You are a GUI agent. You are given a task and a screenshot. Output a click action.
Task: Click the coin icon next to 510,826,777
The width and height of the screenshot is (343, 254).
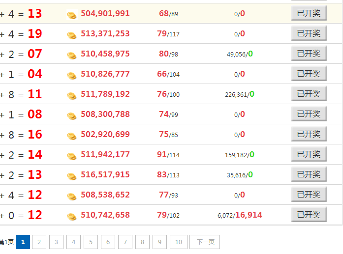pos(72,75)
